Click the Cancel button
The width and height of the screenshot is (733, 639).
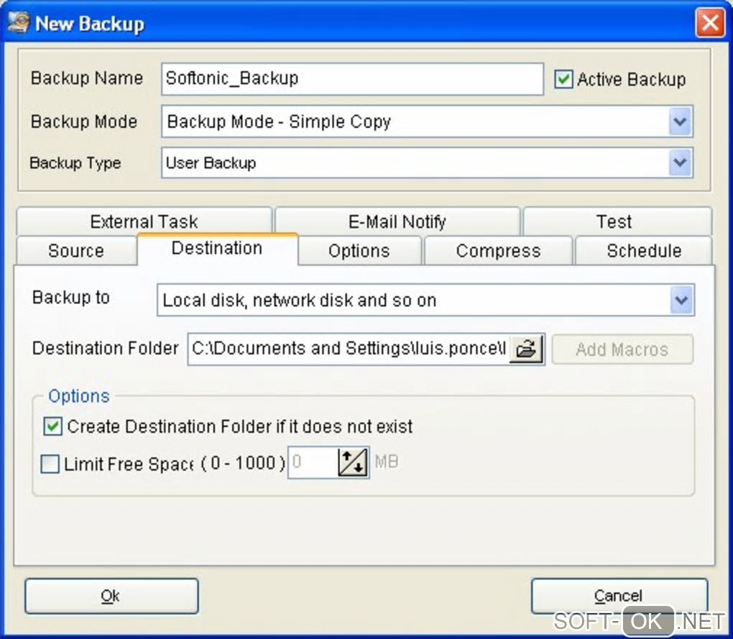coord(619,596)
